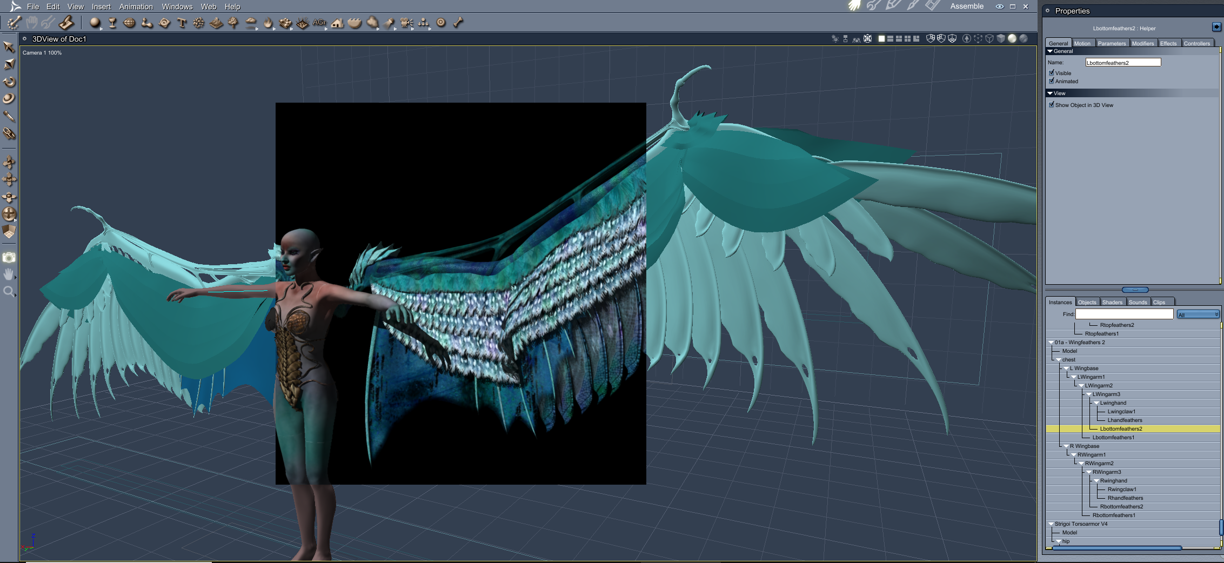Select the Rotate tool in left toolbar
The image size is (1224, 563).
[x=9, y=82]
